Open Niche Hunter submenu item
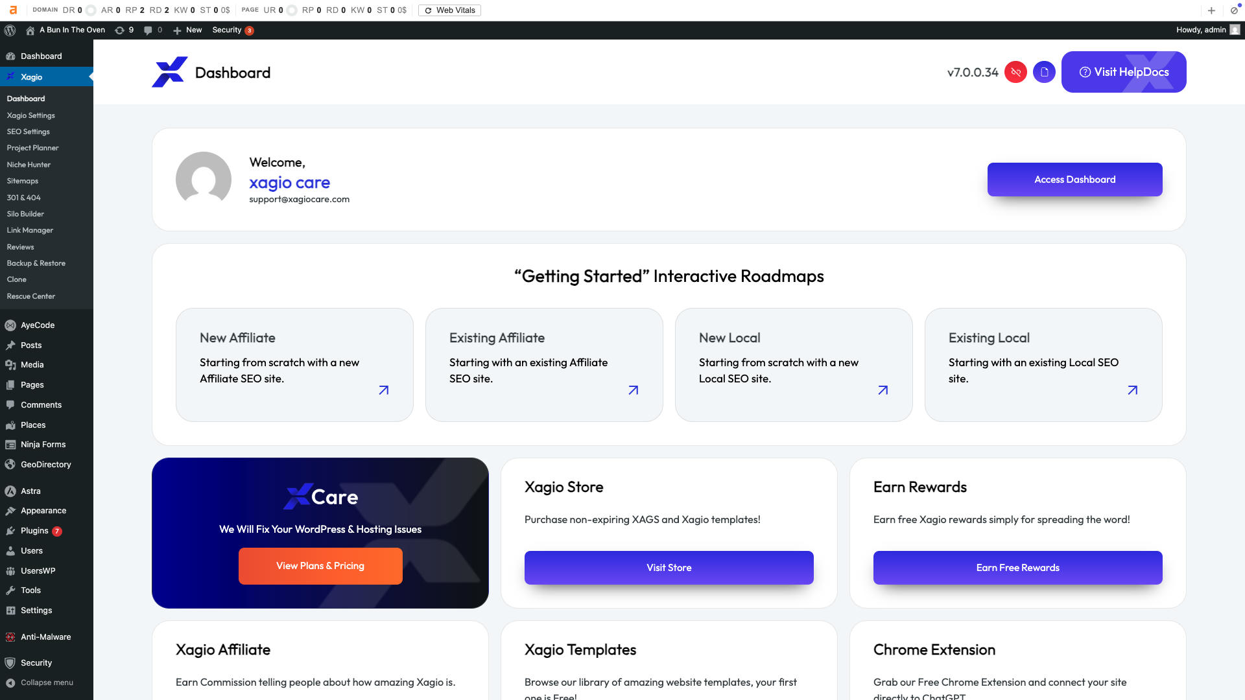The width and height of the screenshot is (1245, 700). pos(29,165)
